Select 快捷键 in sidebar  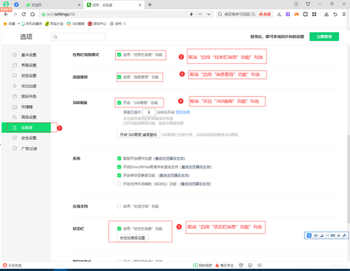[x=26, y=107]
